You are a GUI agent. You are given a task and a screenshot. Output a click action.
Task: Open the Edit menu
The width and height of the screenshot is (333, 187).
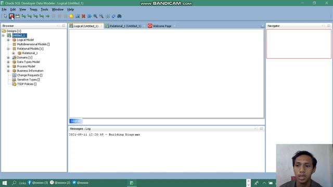click(x=13, y=9)
